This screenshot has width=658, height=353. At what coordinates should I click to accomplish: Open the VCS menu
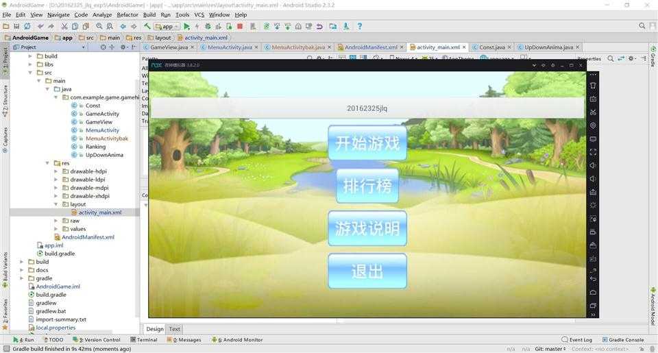tap(199, 14)
